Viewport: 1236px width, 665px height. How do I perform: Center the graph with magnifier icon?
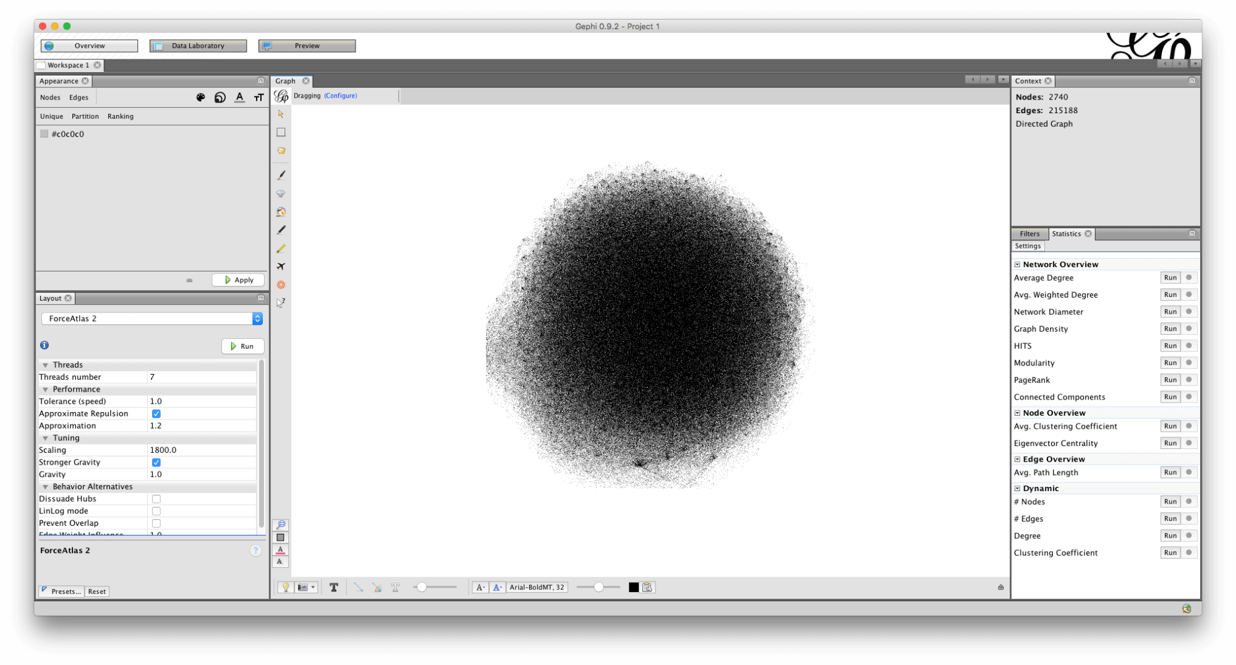click(x=281, y=525)
